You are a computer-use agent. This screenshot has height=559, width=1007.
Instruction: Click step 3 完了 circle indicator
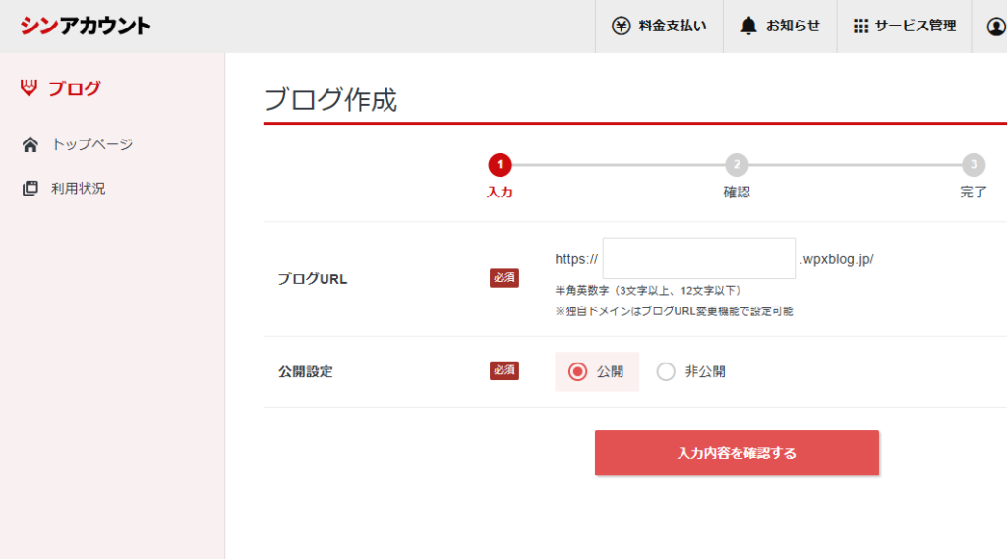click(973, 165)
